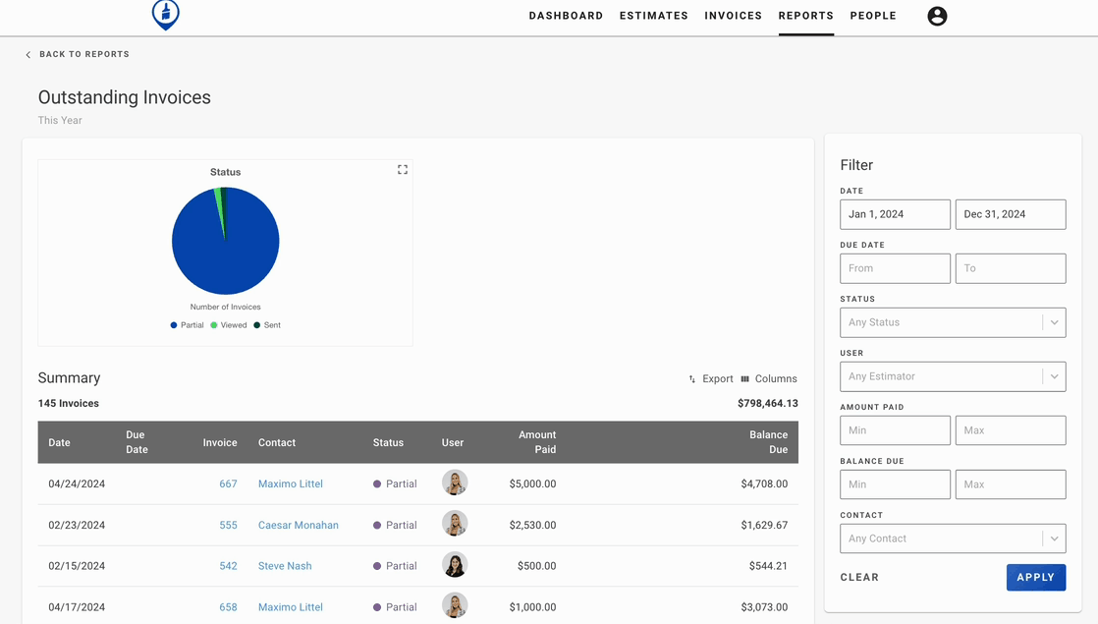Toggle Partial series in chart legend

click(x=187, y=325)
